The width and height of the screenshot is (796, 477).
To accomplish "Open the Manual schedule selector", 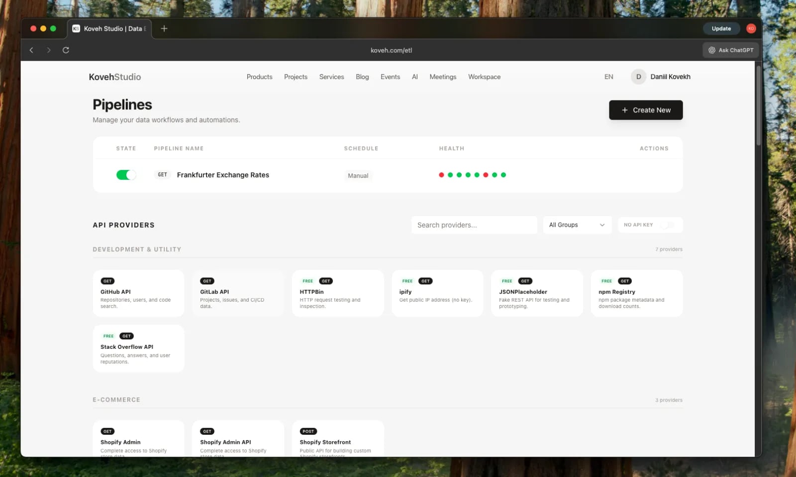I will coord(358,175).
